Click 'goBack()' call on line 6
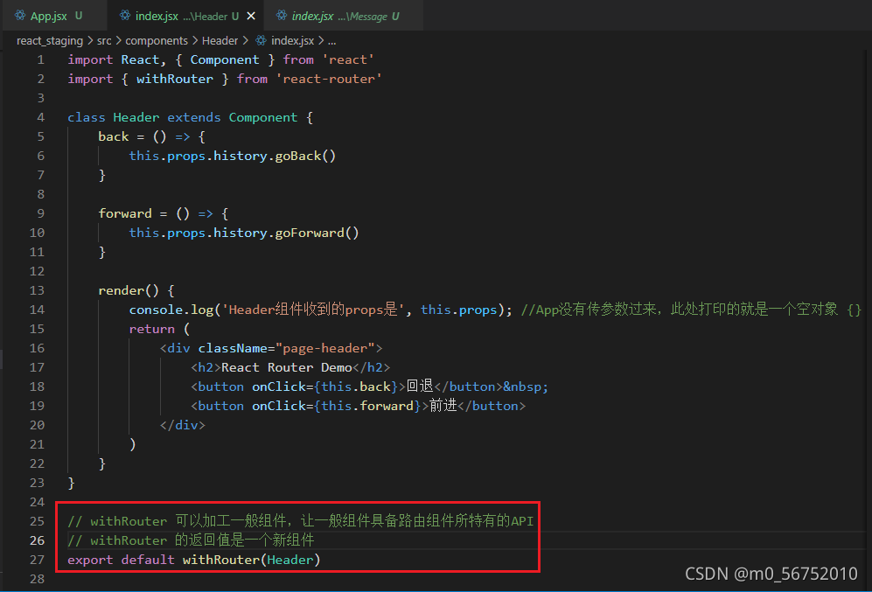 coord(305,156)
